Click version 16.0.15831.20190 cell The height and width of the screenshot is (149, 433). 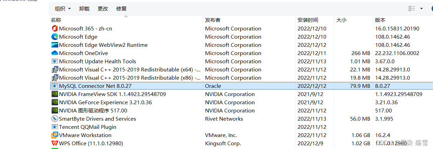tap(397, 28)
